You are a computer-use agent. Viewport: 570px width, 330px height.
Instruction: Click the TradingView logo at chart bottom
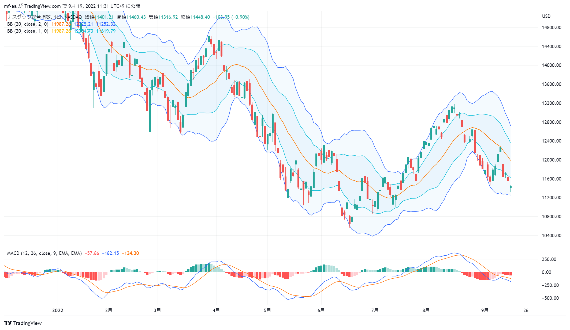(x=23, y=323)
